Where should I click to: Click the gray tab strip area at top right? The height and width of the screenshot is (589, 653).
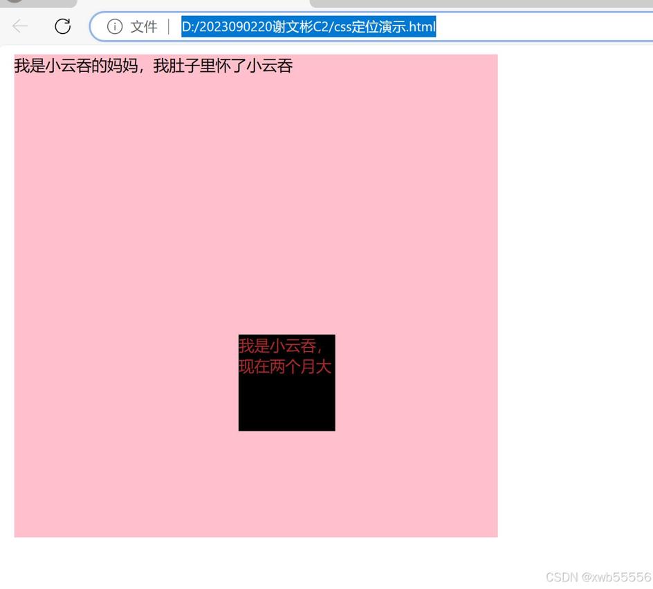(481, 3)
